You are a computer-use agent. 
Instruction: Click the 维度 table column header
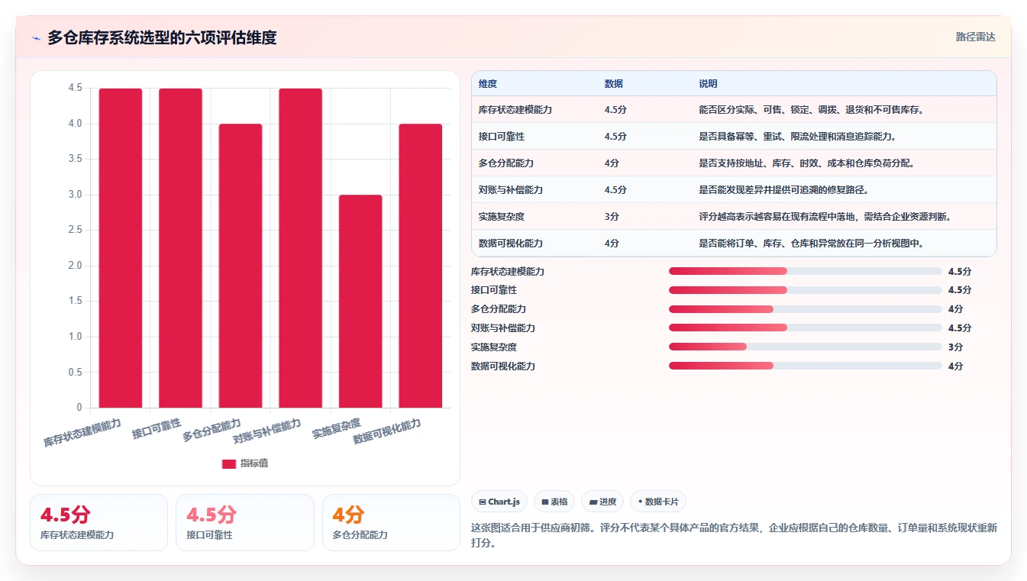point(488,84)
